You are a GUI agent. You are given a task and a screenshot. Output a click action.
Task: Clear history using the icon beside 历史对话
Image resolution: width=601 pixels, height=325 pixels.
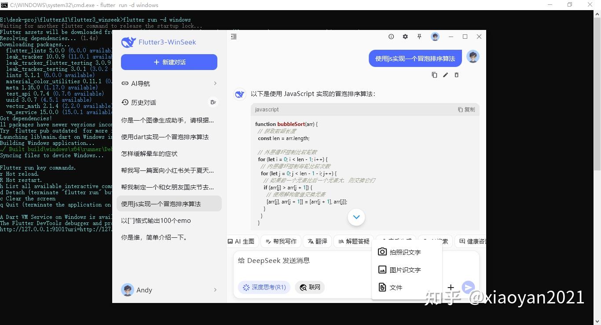click(x=213, y=102)
